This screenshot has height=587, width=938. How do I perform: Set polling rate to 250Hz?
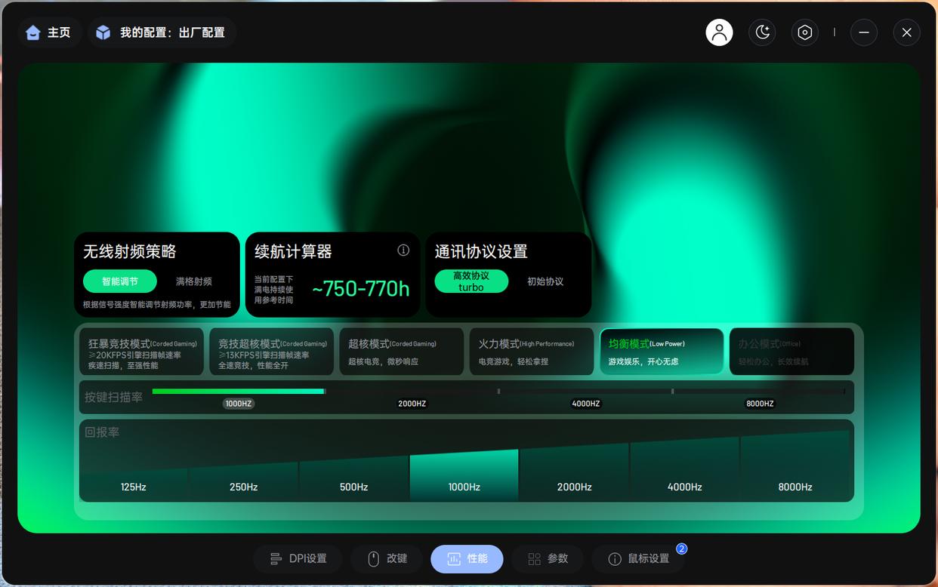pyautogui.click(x=244, y=483)
